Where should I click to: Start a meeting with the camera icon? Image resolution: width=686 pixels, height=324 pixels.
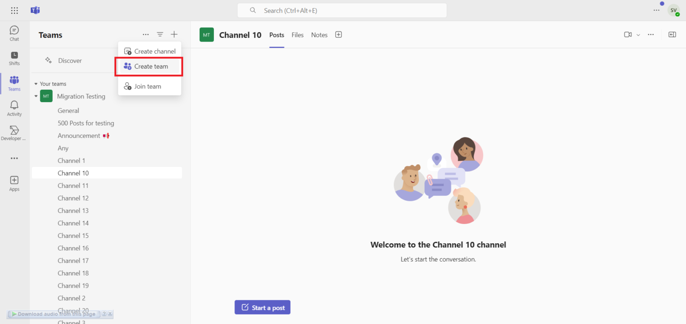coord(627,34)
